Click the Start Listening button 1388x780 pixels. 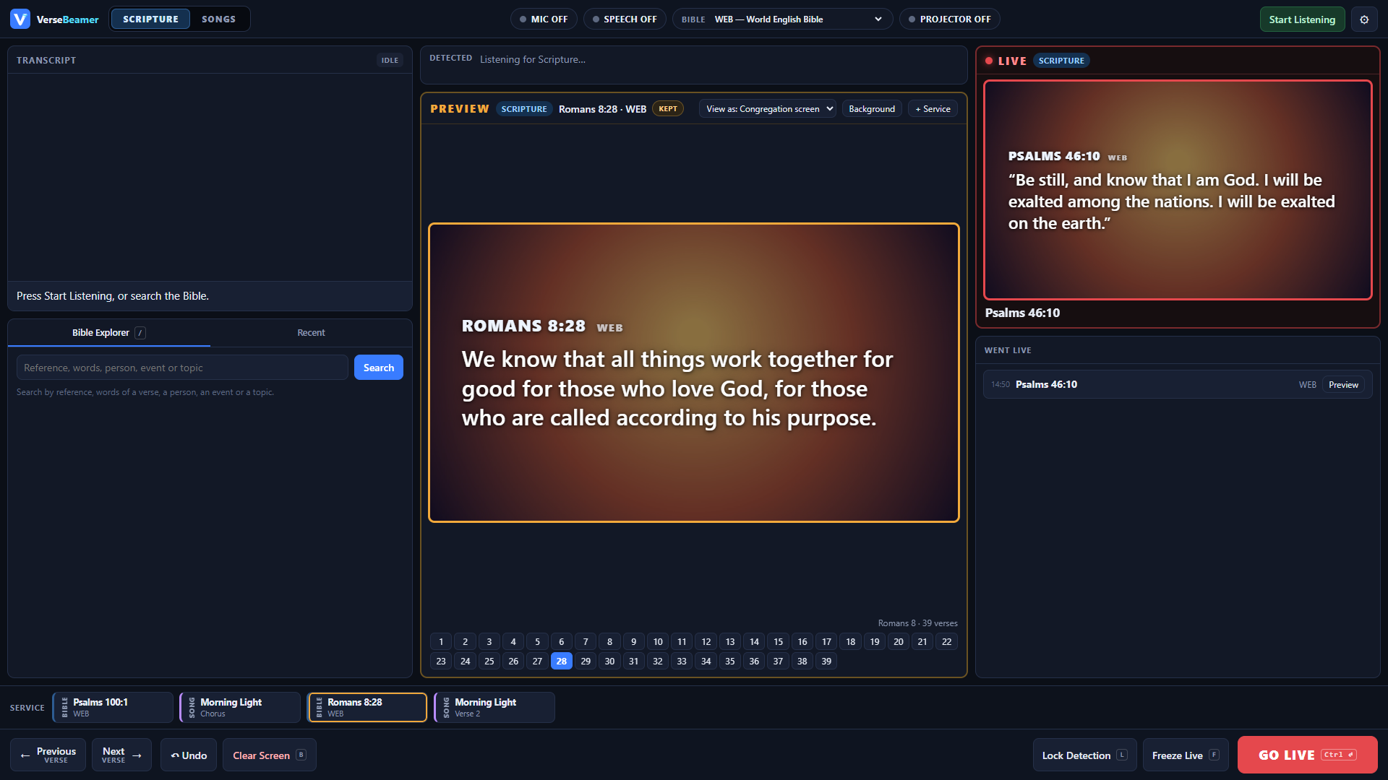pyautogui.click(x=1302, y=19)
